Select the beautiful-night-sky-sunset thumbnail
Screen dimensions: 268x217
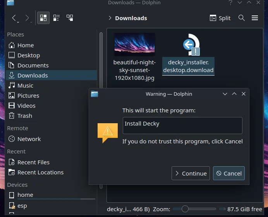[x=134, y=45]
